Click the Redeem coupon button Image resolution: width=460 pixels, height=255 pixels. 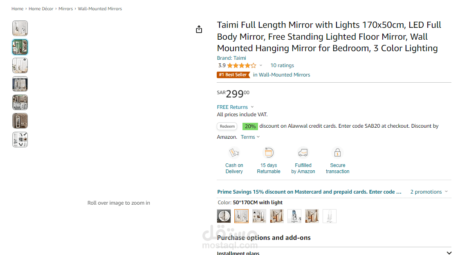227,126
